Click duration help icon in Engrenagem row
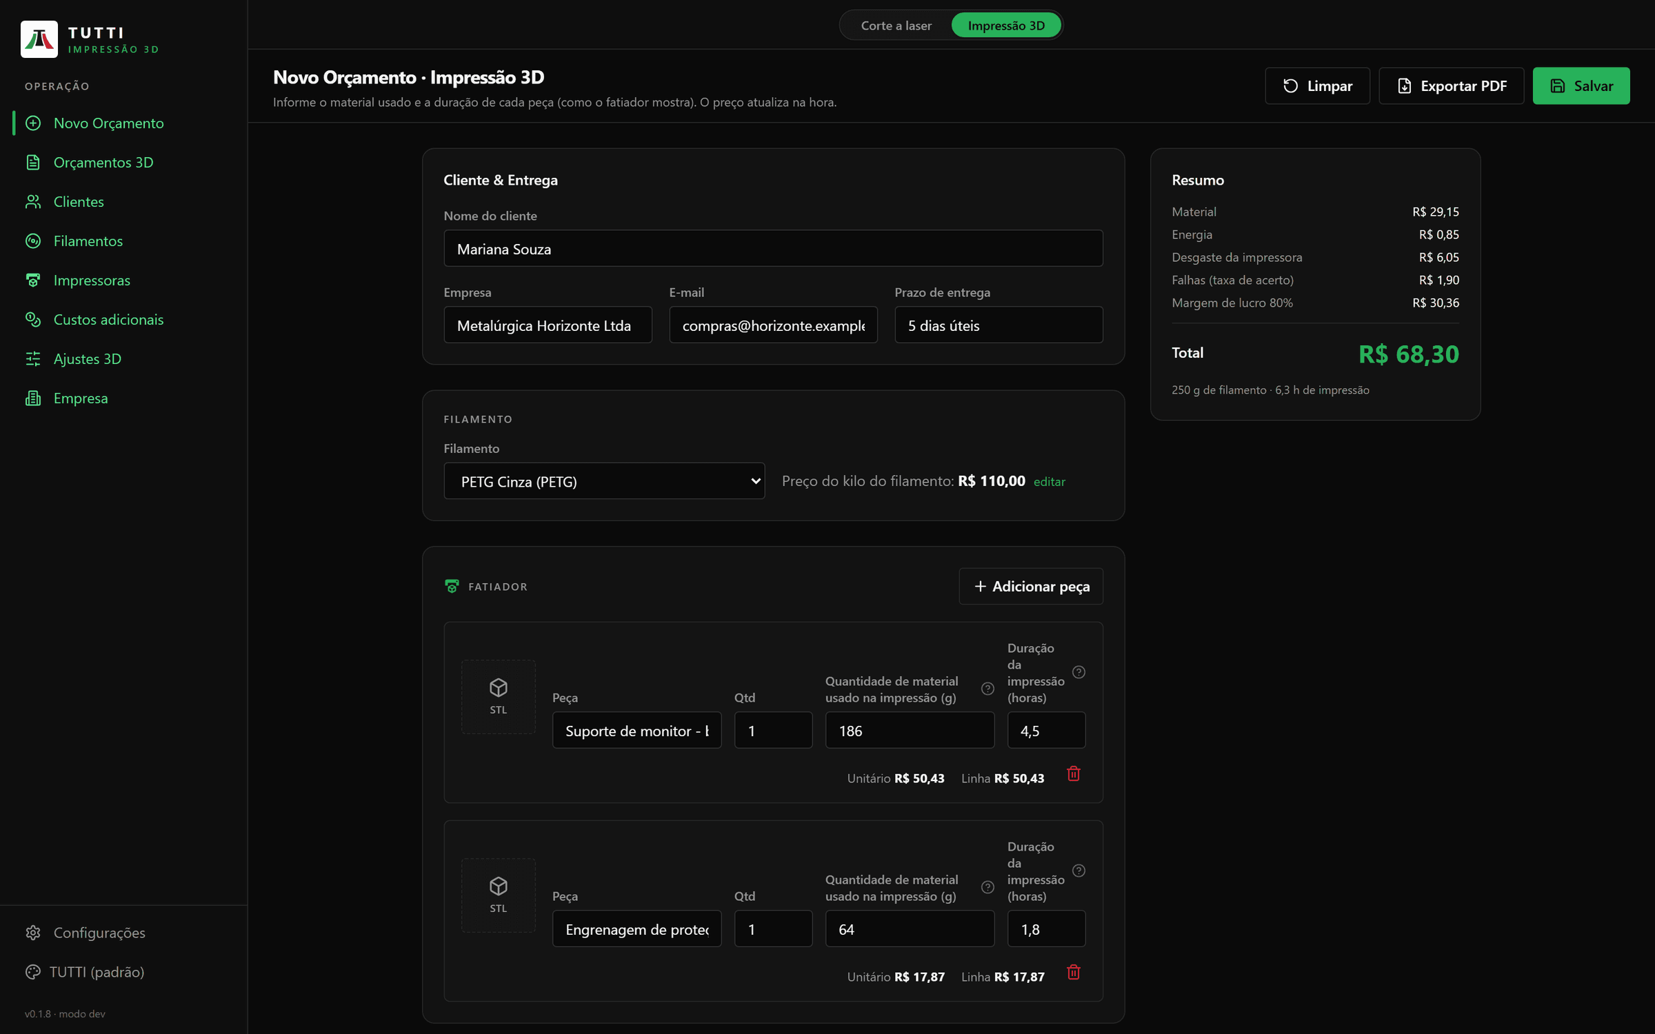The width and height of the screenshot is (1655, 1034). (x=1079, y=871)
